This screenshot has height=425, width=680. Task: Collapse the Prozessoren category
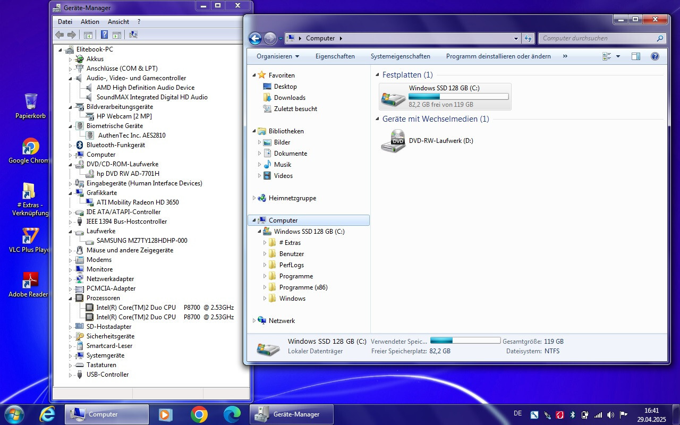70,298
